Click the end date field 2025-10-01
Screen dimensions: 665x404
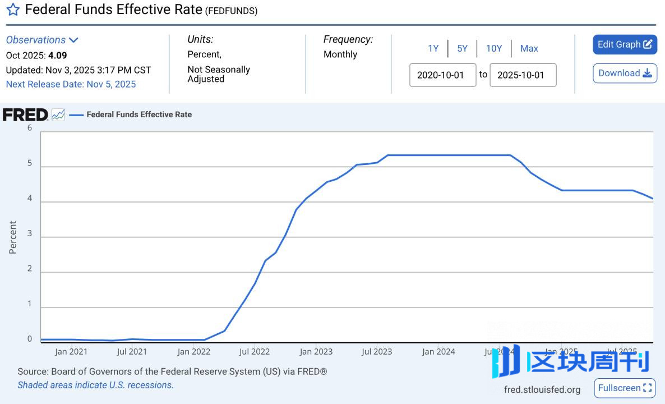tap(523, 75)
